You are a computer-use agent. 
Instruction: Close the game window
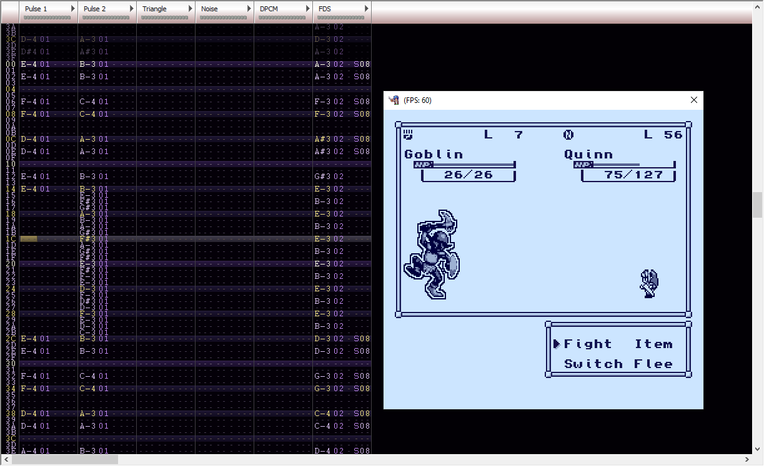[694, 100]
